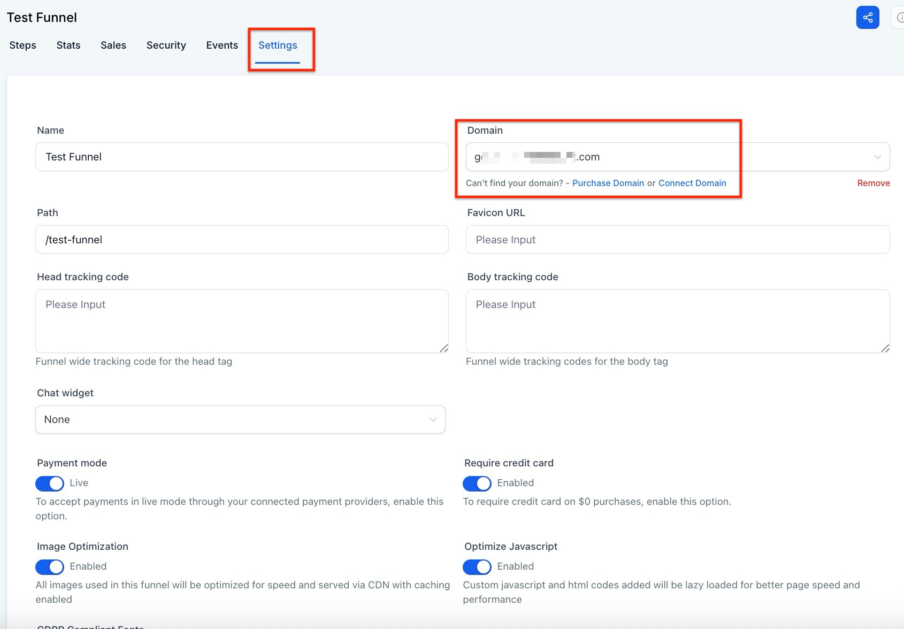Viewport: 904px width, 629px height.
Task: Click the Favicon URL input field
Action: click(x=677, y=240)
